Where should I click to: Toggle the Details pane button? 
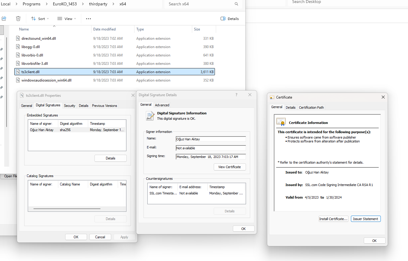tap(230, 19)
